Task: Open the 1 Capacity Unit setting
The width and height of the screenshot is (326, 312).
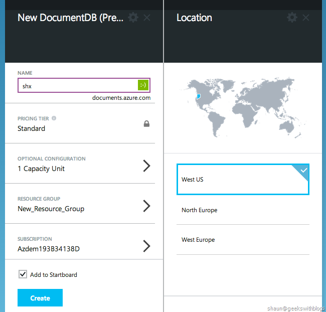Action: coord(41,169)
